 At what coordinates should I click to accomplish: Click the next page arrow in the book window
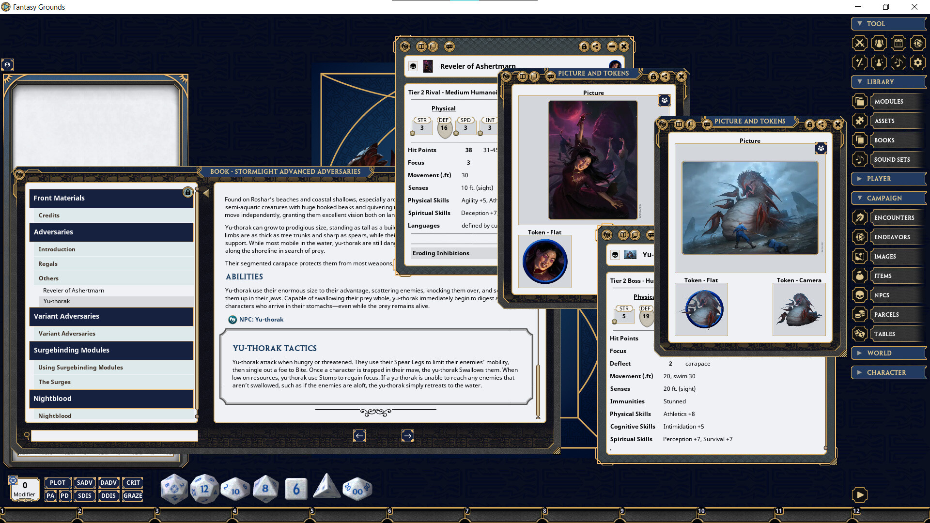[408, 436]
